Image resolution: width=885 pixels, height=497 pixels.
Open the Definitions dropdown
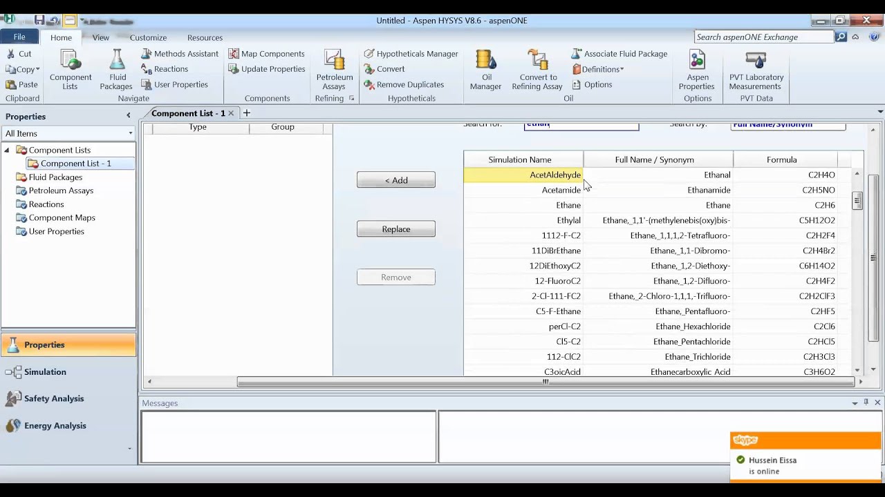tap(598, 69)
